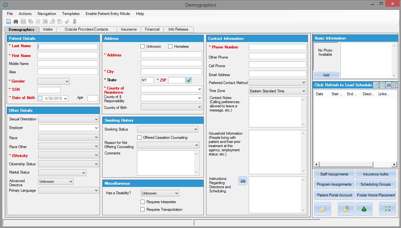Viewport: 401px width, 228px height.
Task: Check the Homeless checkbox
Action: pos(170,46)
